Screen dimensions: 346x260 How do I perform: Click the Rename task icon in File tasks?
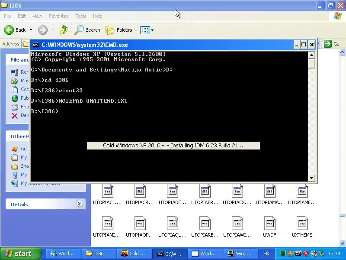[x=15, y=72]
